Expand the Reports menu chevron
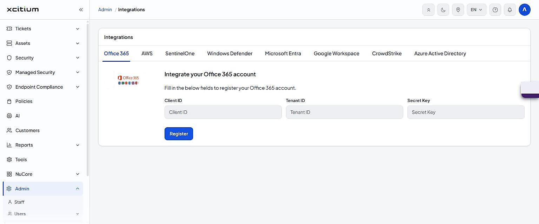 78,145
